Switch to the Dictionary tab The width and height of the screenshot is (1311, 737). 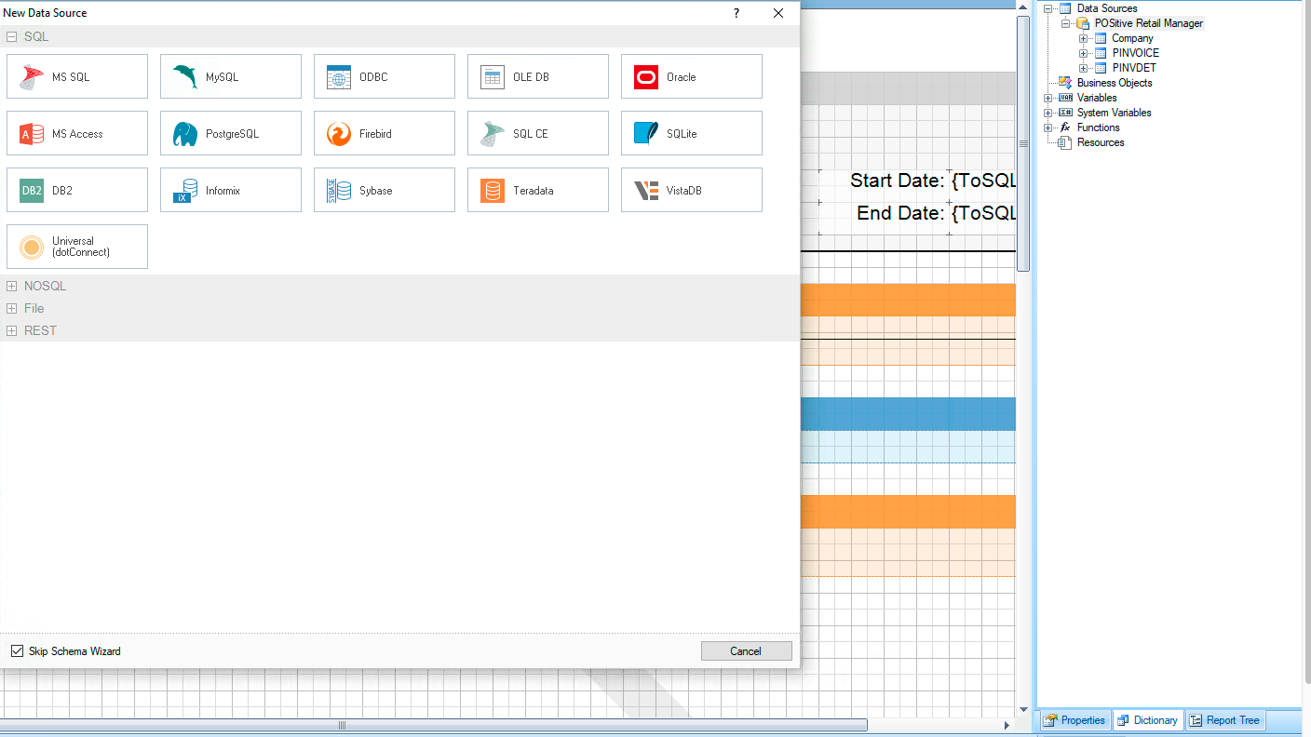(x=1148, y=720)
